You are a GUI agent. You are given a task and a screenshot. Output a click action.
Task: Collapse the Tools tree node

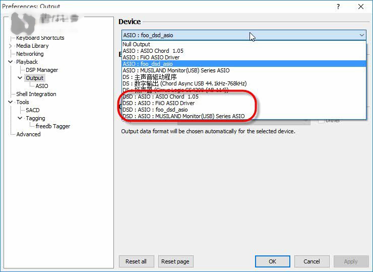(x=11, y=102)
